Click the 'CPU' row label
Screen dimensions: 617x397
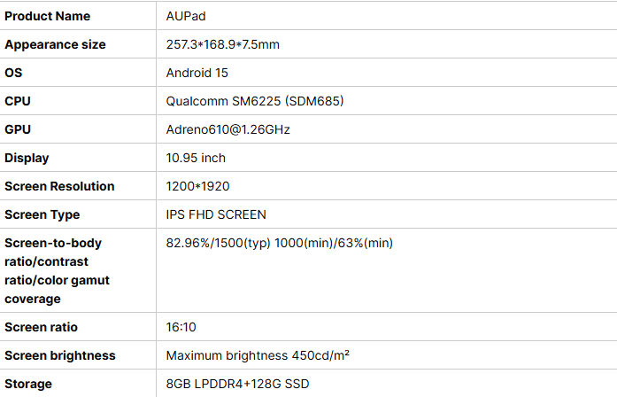tap(18, 101)
